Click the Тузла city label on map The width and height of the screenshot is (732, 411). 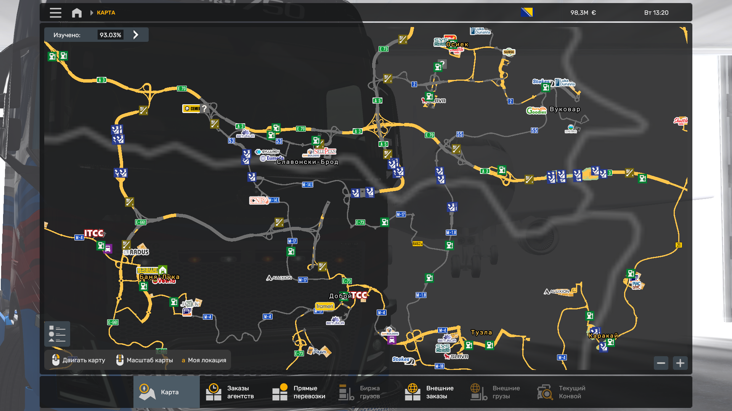481,333
